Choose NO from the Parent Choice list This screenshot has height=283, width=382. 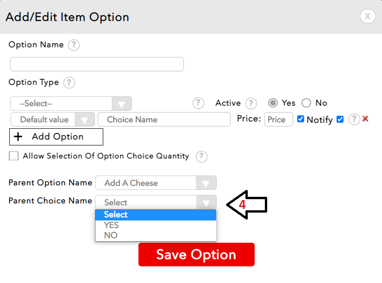coord(111,235)
